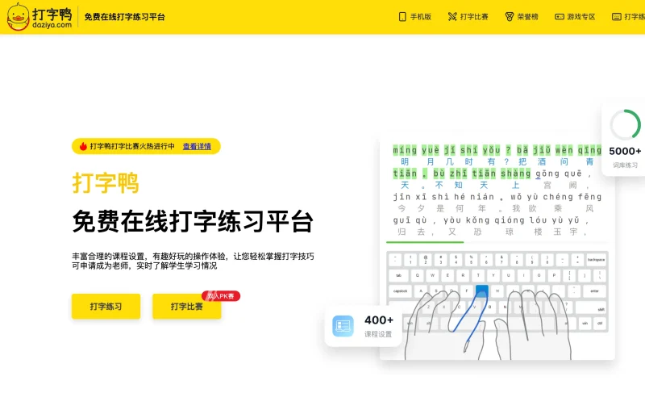Screen dimensions: 645x393
Task: Click the tab key on keyboard illustration
Action: (398, 275)
